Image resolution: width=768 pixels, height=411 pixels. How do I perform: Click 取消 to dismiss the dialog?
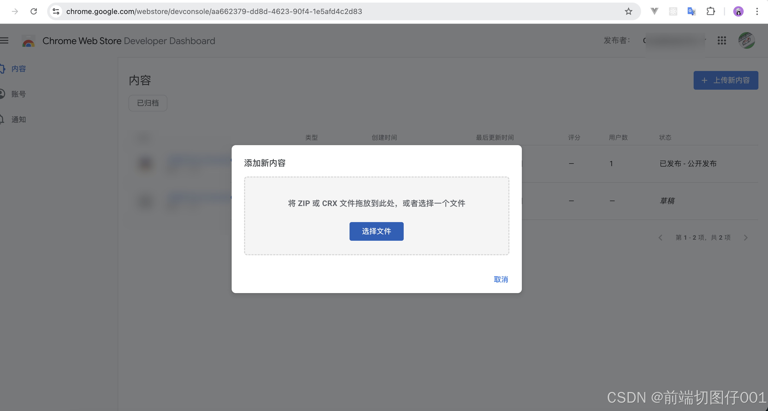(501, 279)
